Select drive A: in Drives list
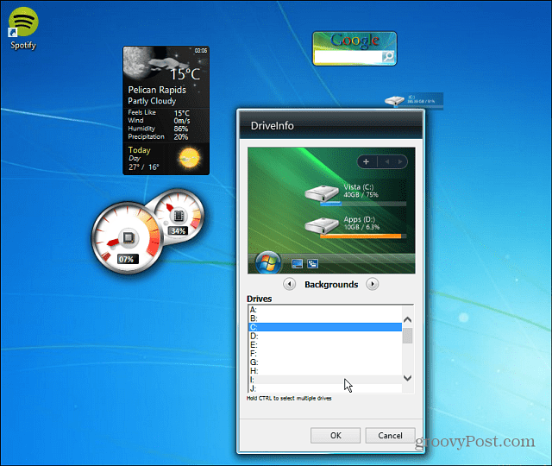Image resolution: width=552 pixels, height=466 pixels. click(325, 310)
